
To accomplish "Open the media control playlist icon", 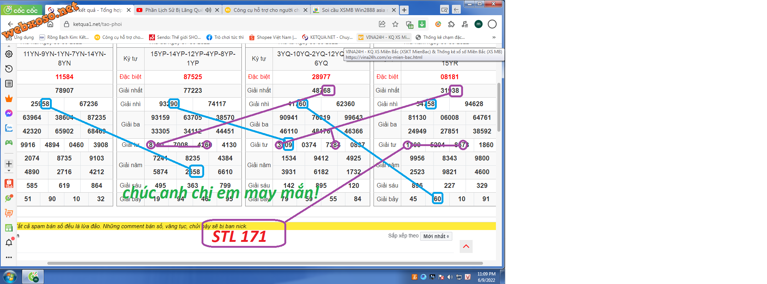I will (x=465, y=24).
